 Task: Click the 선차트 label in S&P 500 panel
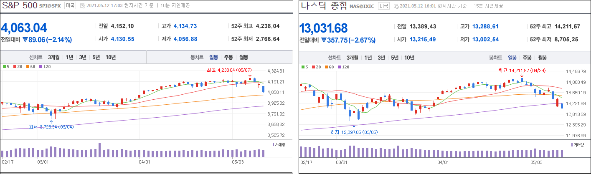[x=36, y=58]
